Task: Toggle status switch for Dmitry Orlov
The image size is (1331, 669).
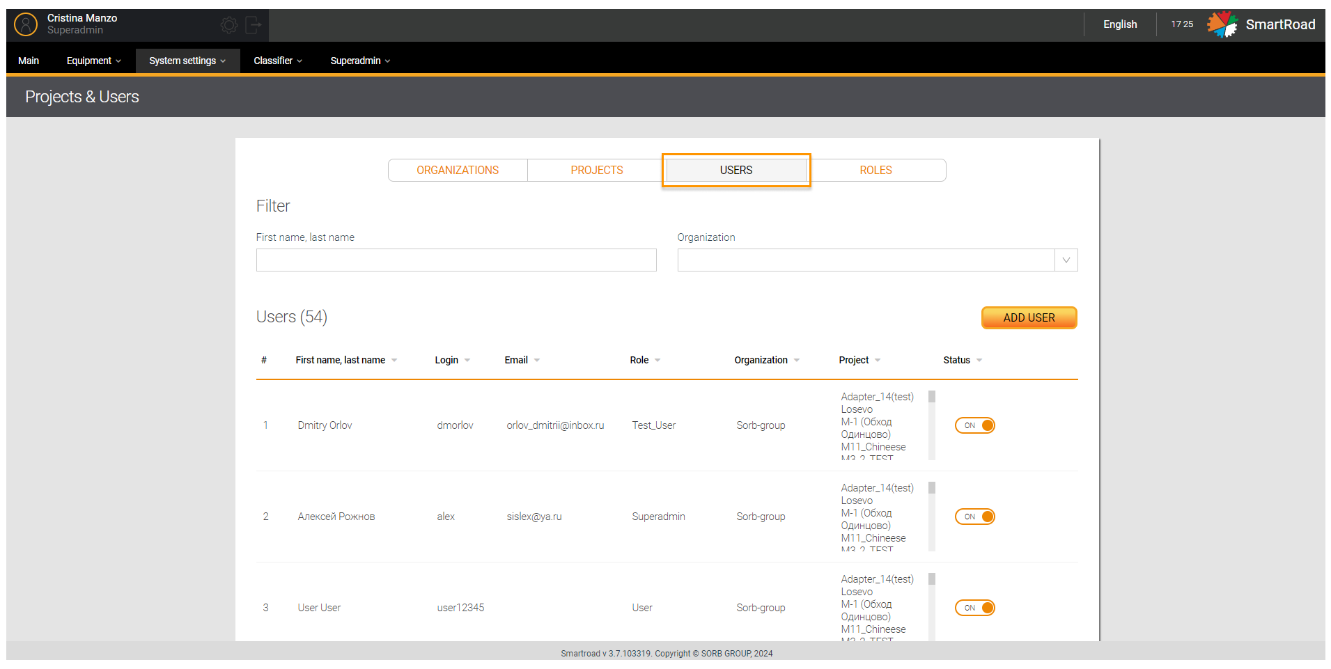Action: click(975, 425)
